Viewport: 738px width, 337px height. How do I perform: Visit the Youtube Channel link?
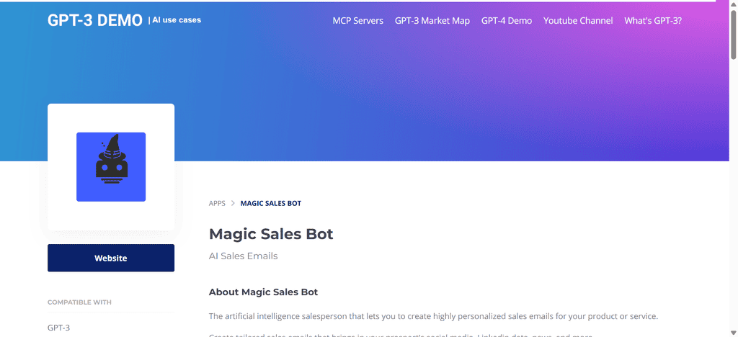click(x=578, y=21)
